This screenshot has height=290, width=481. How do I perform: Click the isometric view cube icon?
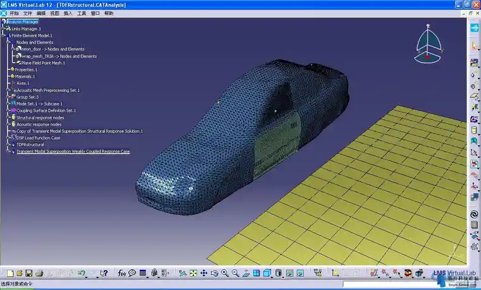[x=267, y=273]
